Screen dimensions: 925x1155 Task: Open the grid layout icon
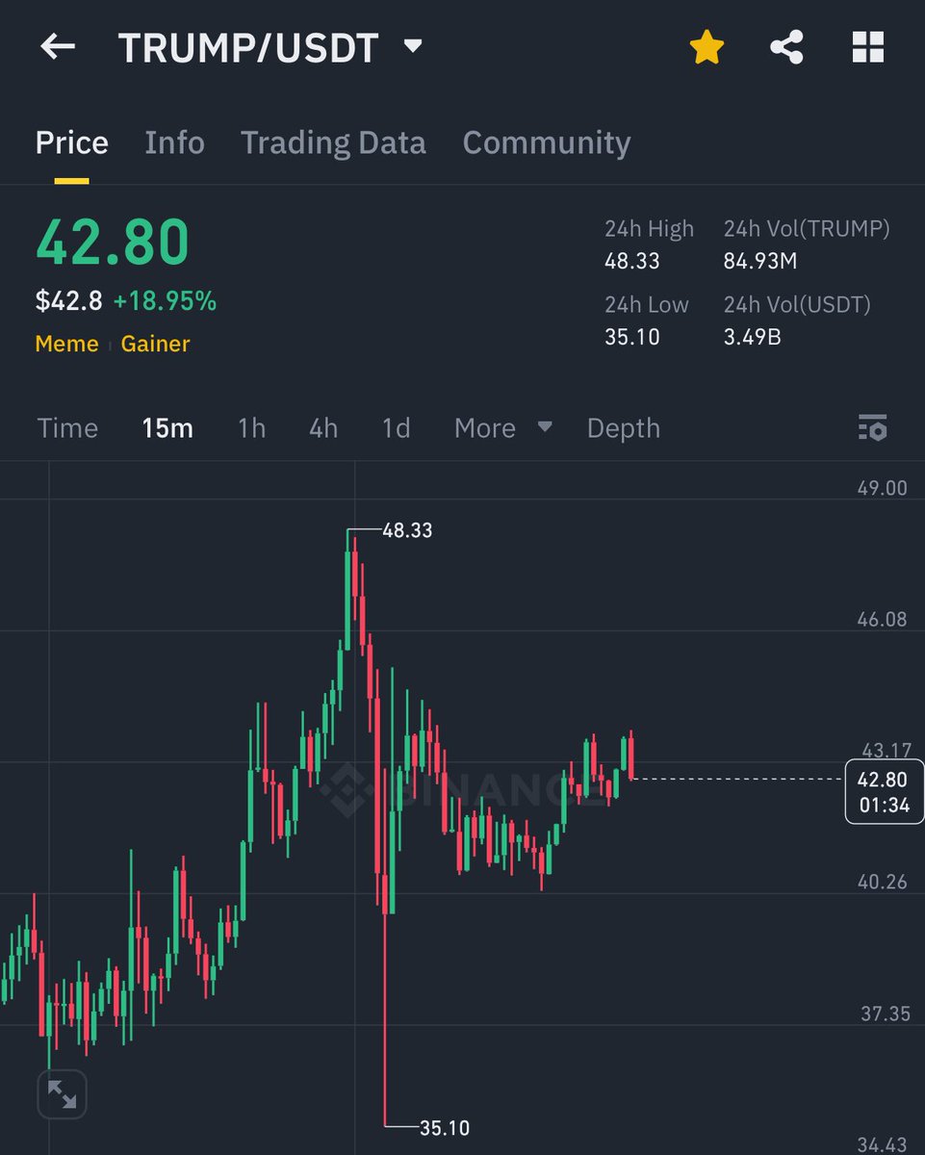point(867,46)
